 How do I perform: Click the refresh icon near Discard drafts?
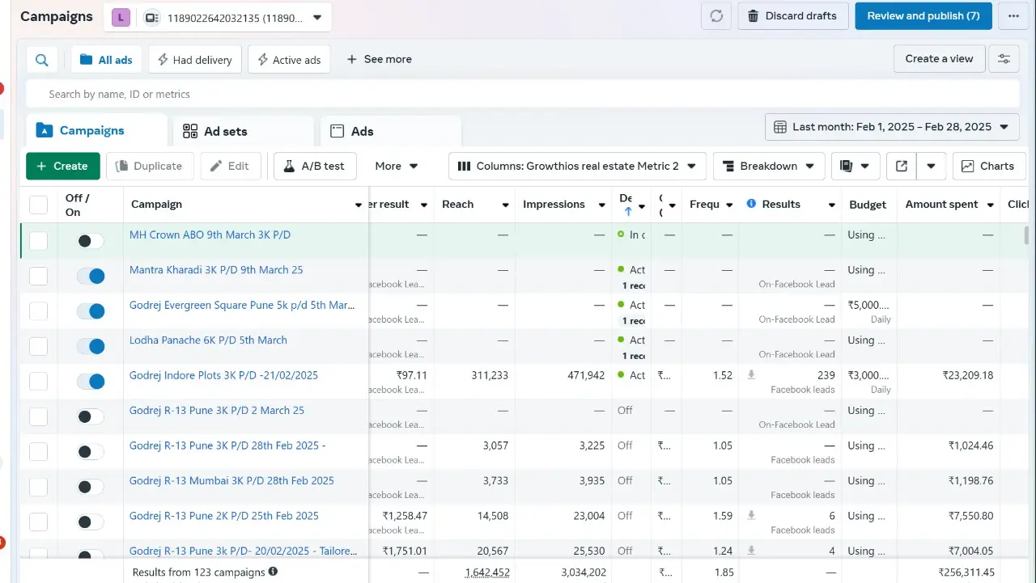point(716,16)
